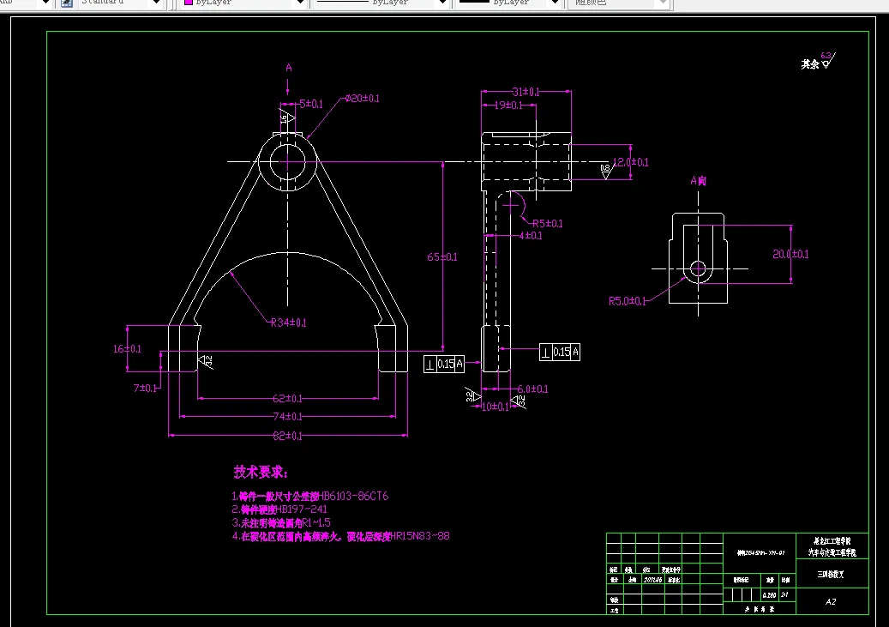Click the 三四档拨叉 part name cell
Image resolution: width=889 pixels, height=627 pixels.
coord(832,574)
